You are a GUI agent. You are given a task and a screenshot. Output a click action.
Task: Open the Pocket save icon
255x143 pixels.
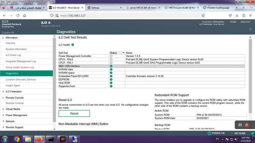(x=230, y=16)
